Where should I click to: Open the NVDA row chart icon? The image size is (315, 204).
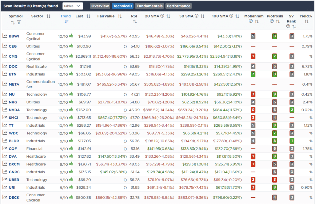(x=5, y=110)
